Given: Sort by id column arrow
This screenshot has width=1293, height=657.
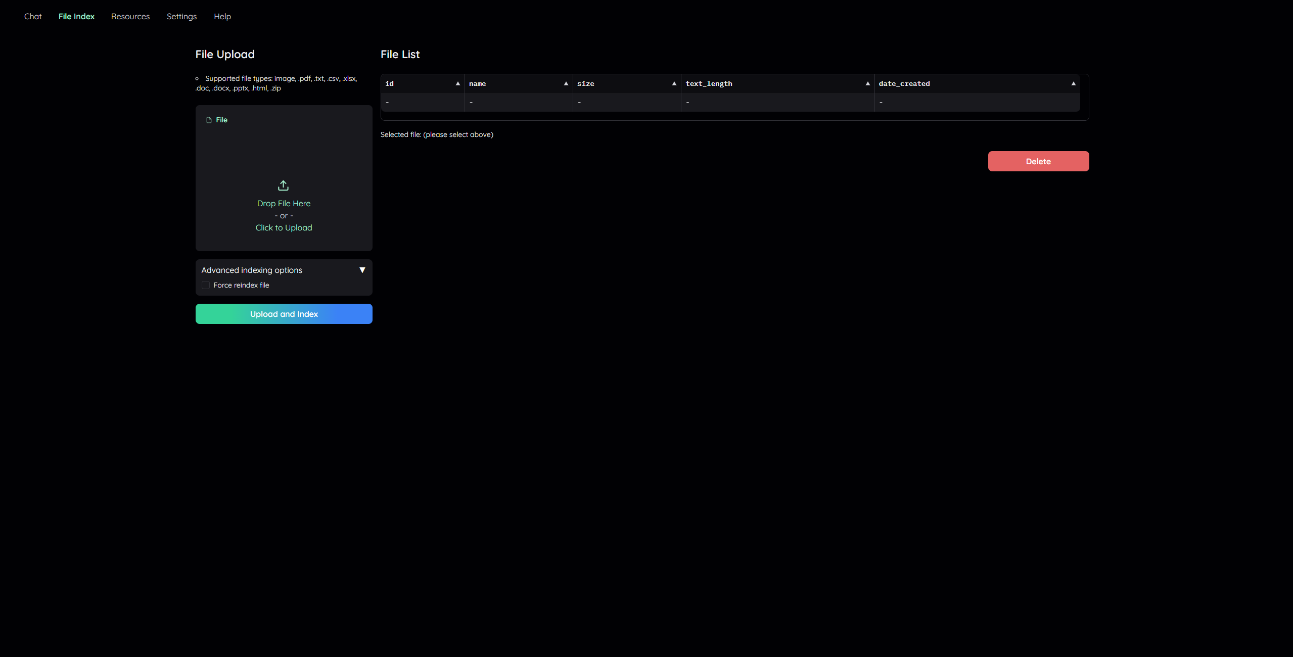Looking at the screenshot, I should (x=458, y=83).
